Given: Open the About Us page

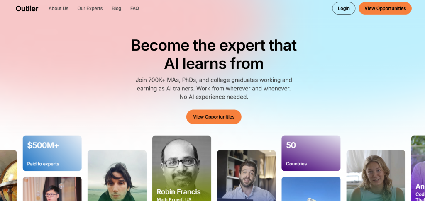Looking at the screenshot, I should coord(58,8).
